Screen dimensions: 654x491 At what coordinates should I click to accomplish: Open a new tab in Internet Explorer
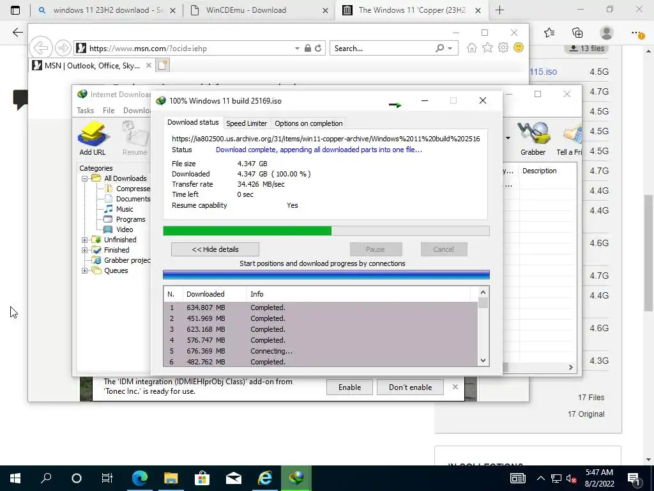tap(163, 65)
